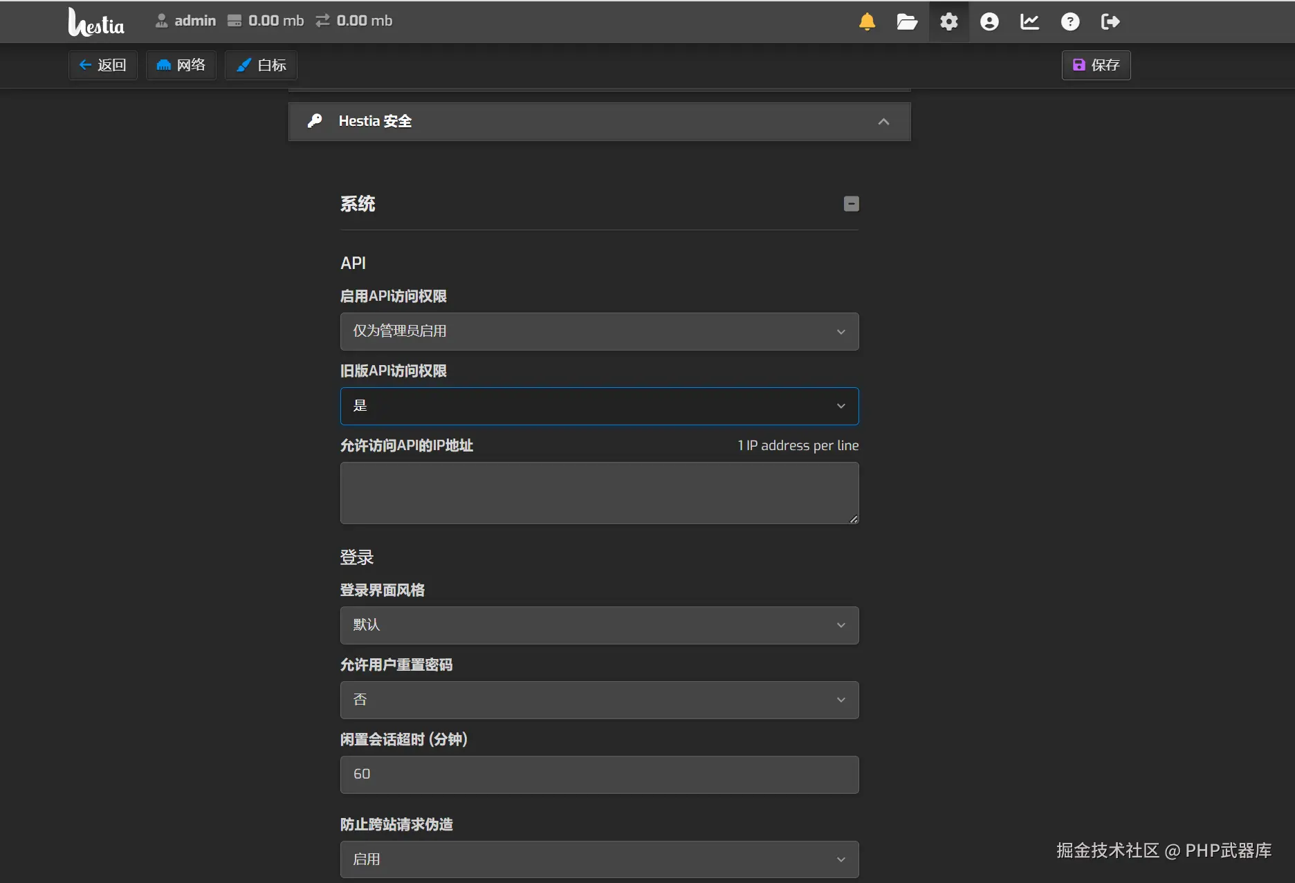Click the 保存 save button
Image resolution: width=1295 pixels, height=883 pixels.
[1096, 65]
